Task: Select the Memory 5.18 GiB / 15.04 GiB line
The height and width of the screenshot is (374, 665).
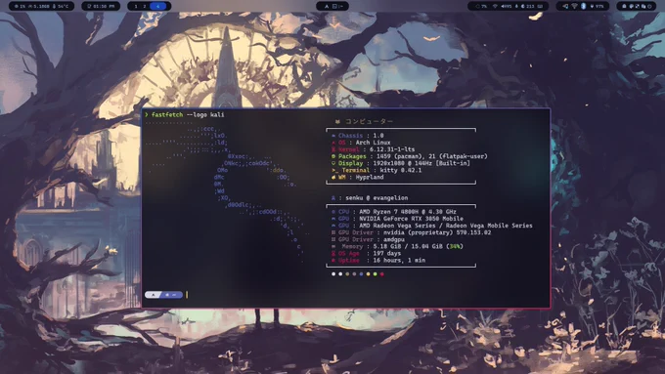Action: point(397,246)
